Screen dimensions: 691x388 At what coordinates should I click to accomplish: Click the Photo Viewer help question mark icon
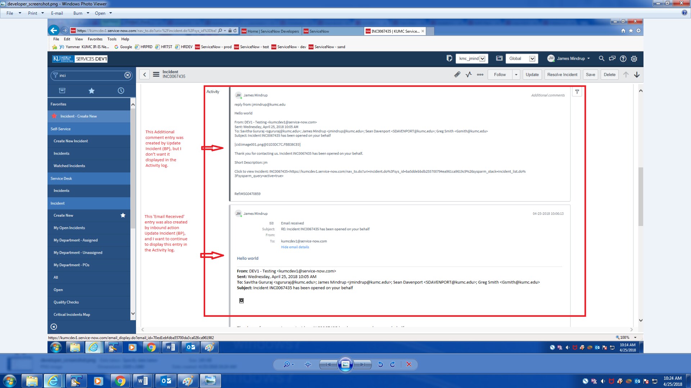click(684, 13)
